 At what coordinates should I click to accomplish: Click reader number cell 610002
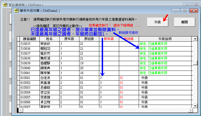tap(30, 83)
